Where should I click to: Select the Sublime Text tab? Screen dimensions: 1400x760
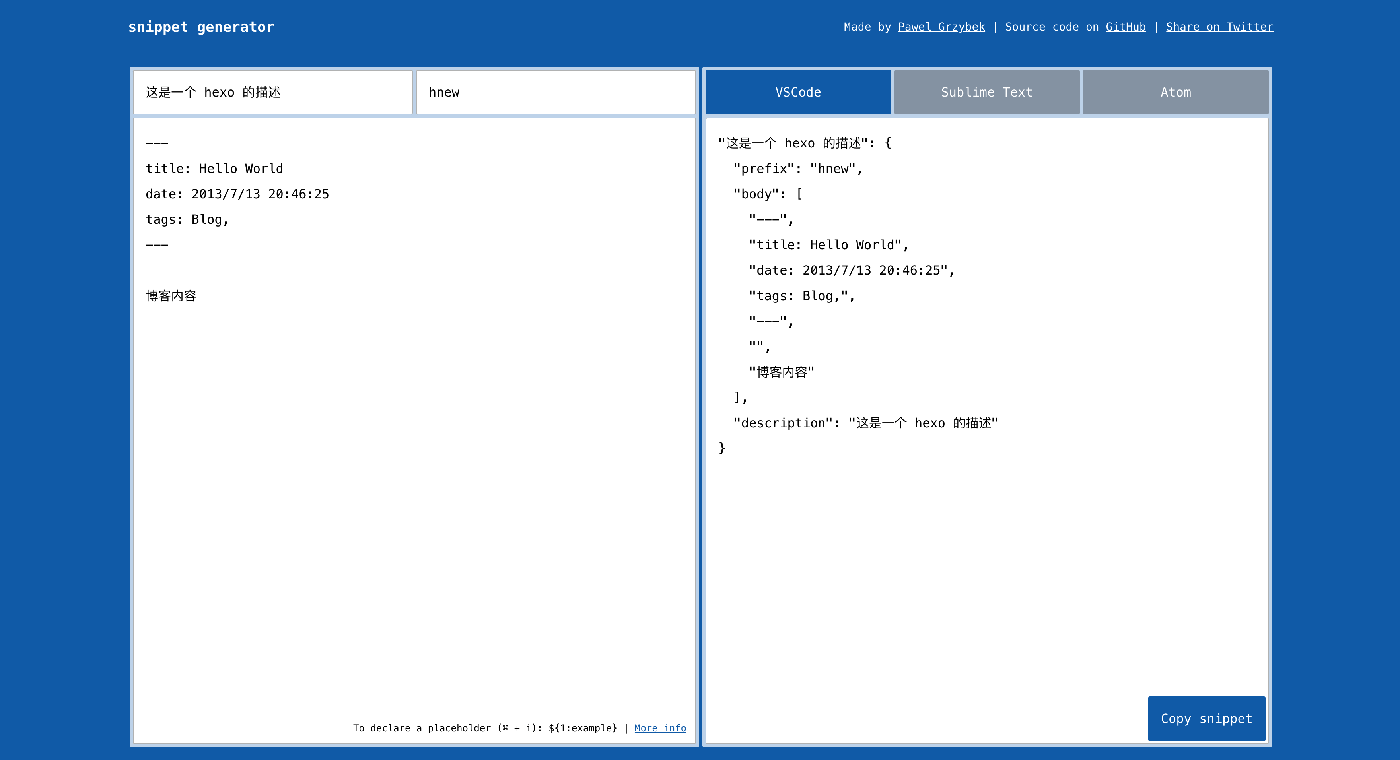click(986, 92)
